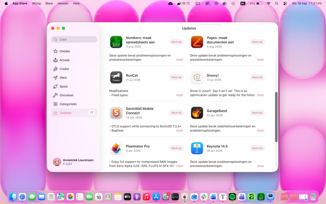Open the Keynote 14.5 app icon

(x=197, y=148)
